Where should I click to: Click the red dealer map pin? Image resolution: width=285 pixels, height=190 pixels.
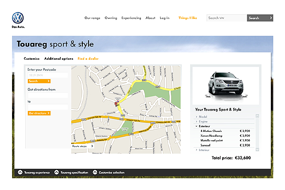click(x=116, y=104)
